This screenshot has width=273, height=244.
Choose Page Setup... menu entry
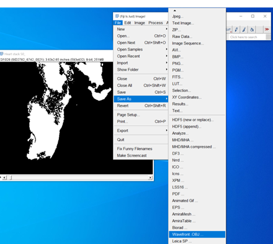click(x=141, y=115)
